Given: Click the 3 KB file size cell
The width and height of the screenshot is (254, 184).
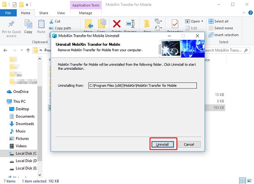Looking at the screenshot, I should pos(220,101).
